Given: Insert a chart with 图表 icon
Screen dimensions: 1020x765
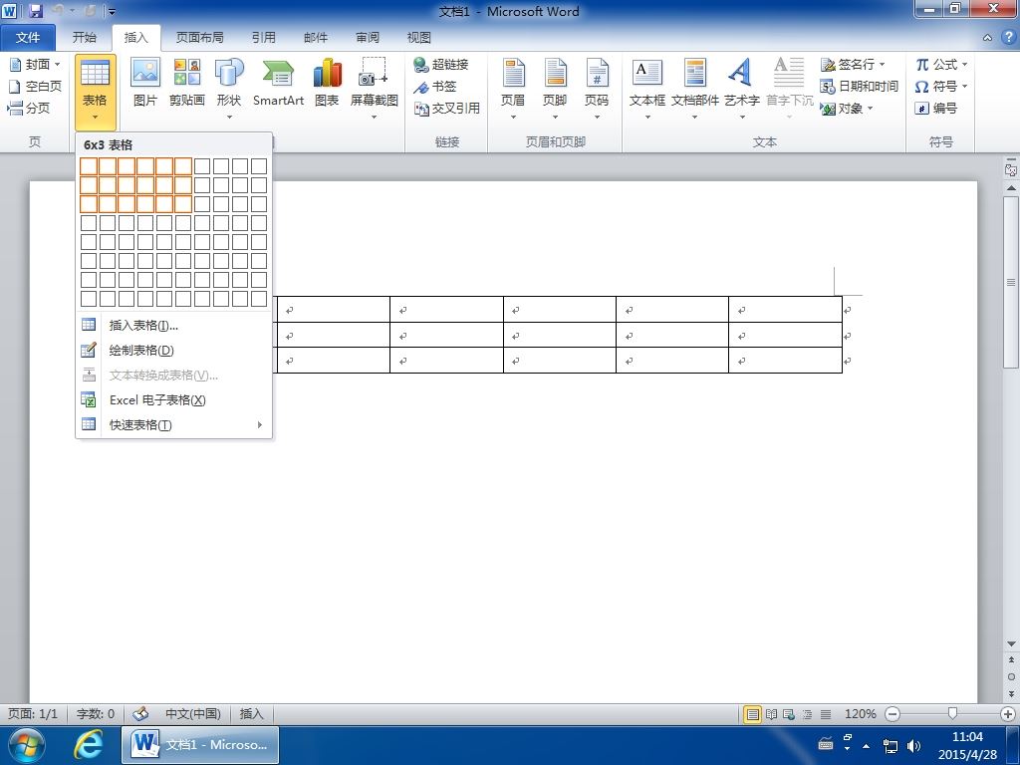Looking at the screenshot, I should 327,83.
